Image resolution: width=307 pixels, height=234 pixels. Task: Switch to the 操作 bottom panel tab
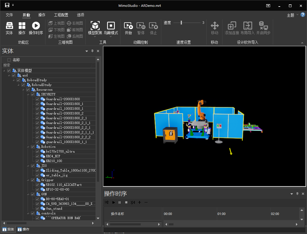tap(24, 229)
